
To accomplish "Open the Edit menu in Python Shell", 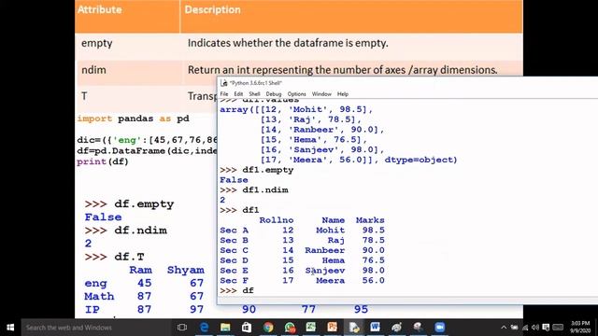I will tap(238, 94).
